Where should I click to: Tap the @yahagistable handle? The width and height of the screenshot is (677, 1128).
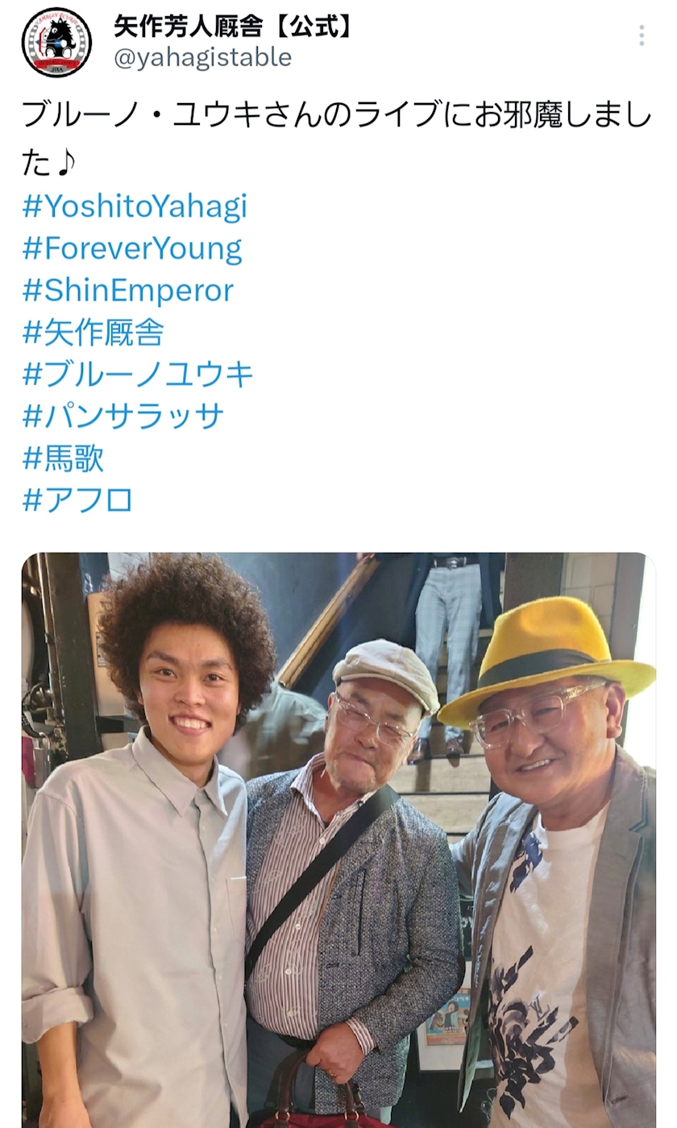(x=202, y=57)
